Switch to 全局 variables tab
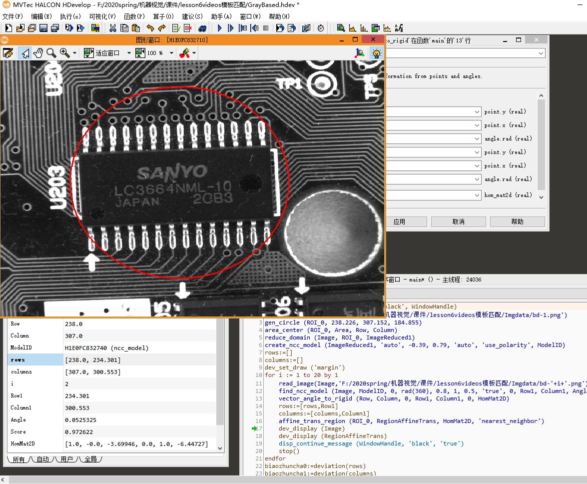Image resolution: width=587 pixels, height=484 pixels. (90, 459)
